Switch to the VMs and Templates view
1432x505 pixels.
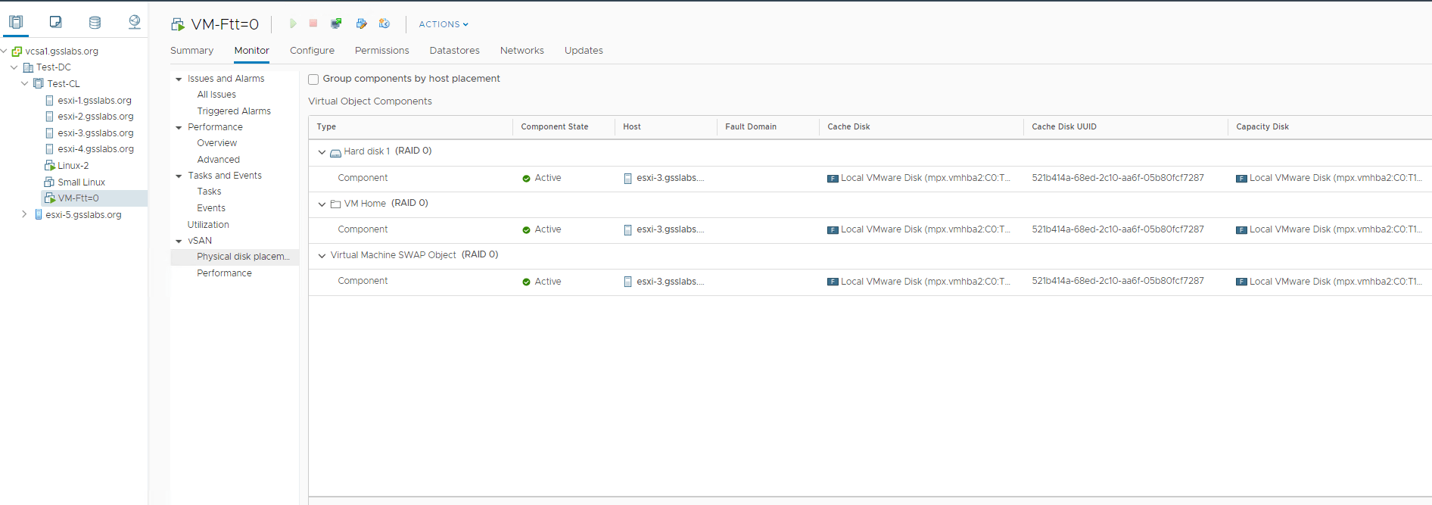(55, 22)
